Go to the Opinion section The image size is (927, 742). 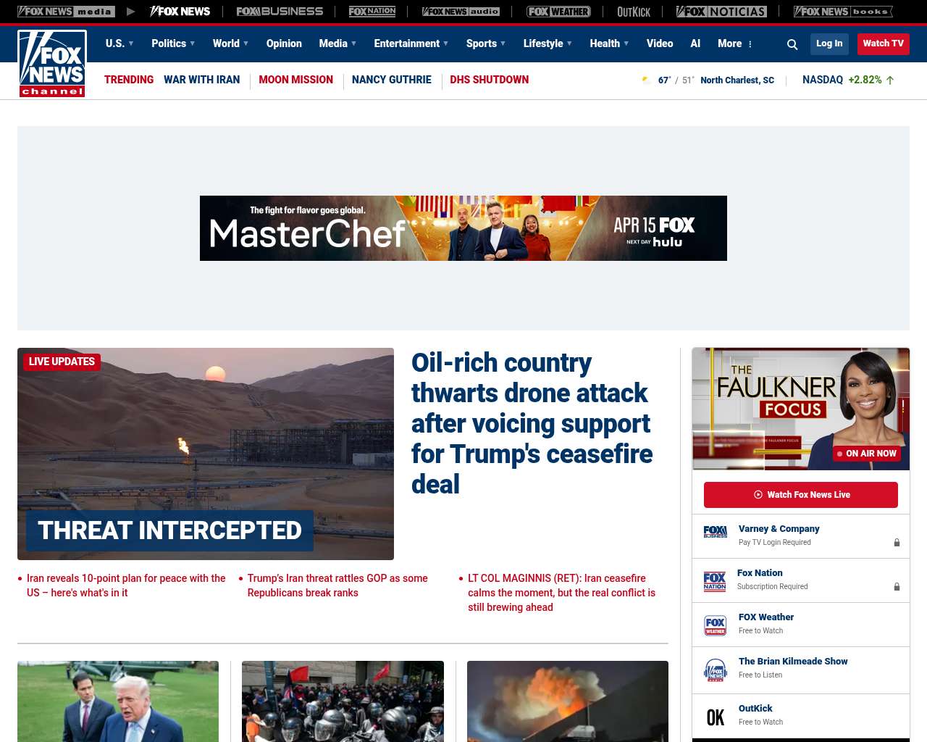(284, 43)
